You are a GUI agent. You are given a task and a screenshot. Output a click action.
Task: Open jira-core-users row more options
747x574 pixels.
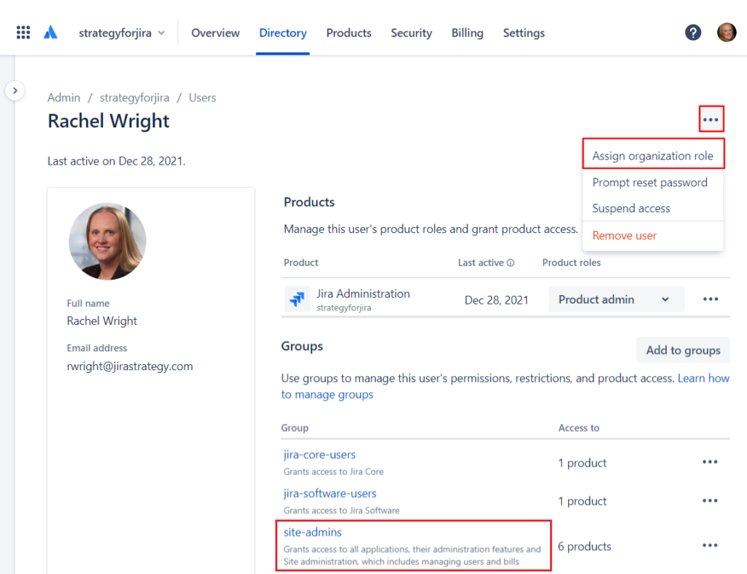pos(710,462)
